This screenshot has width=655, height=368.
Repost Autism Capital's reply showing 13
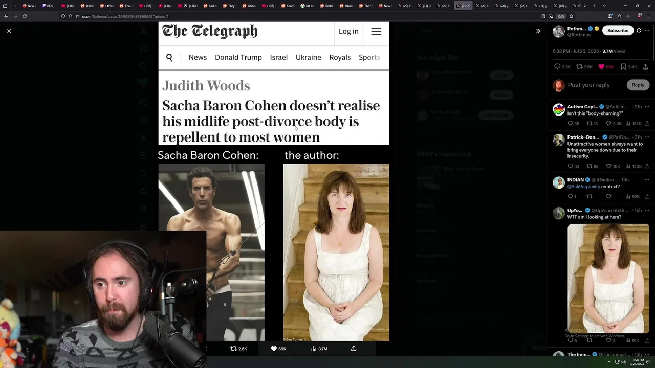[592, 124]
